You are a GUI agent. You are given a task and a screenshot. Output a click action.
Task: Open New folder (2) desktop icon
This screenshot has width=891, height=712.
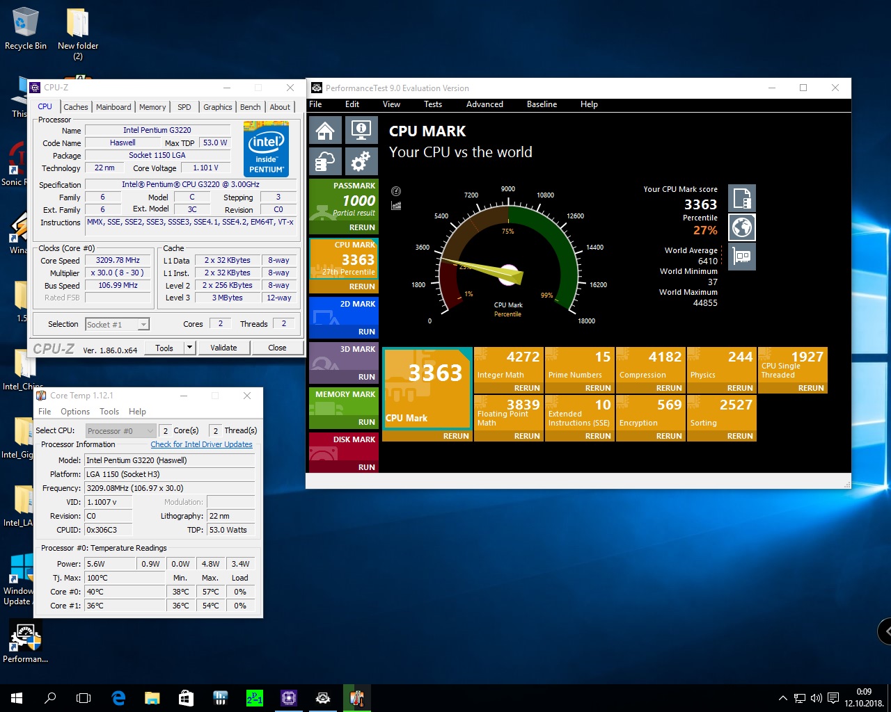click(x=78, y=34)
